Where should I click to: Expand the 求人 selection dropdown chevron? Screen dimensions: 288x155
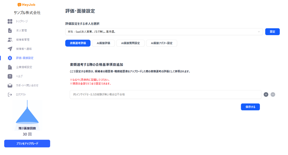(x=259, y=32)
